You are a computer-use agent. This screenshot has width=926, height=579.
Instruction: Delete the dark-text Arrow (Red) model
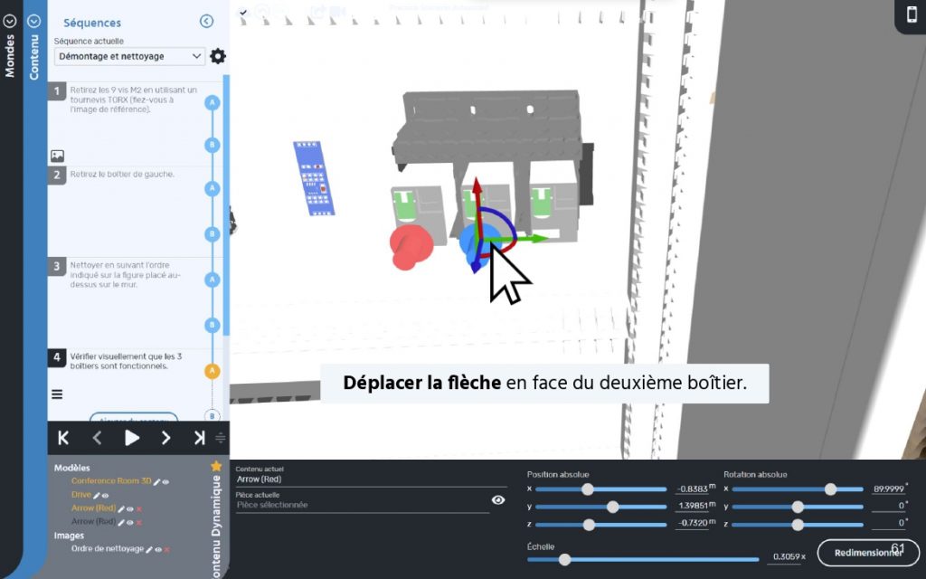tap(139, 522)
